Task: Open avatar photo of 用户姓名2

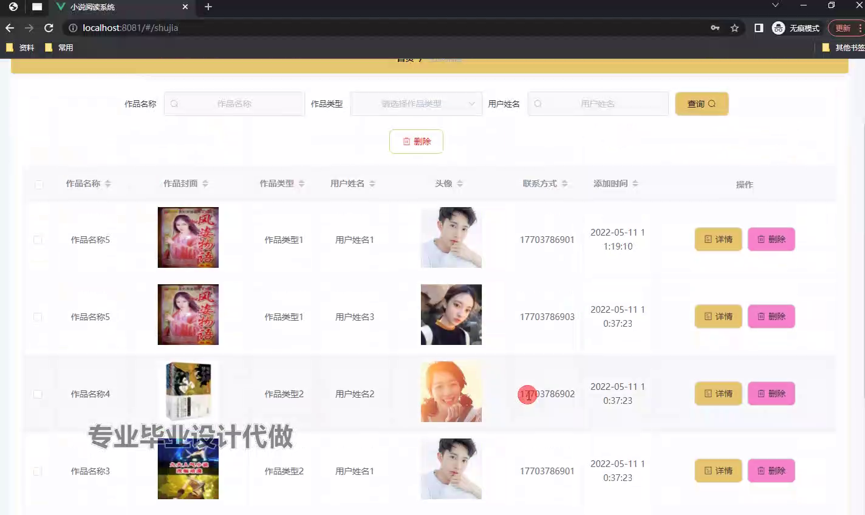Action: 451,392
